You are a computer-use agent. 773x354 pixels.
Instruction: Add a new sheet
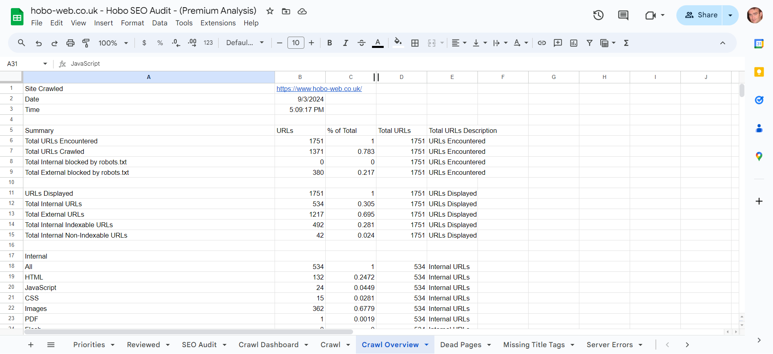[x=31, y=345]
